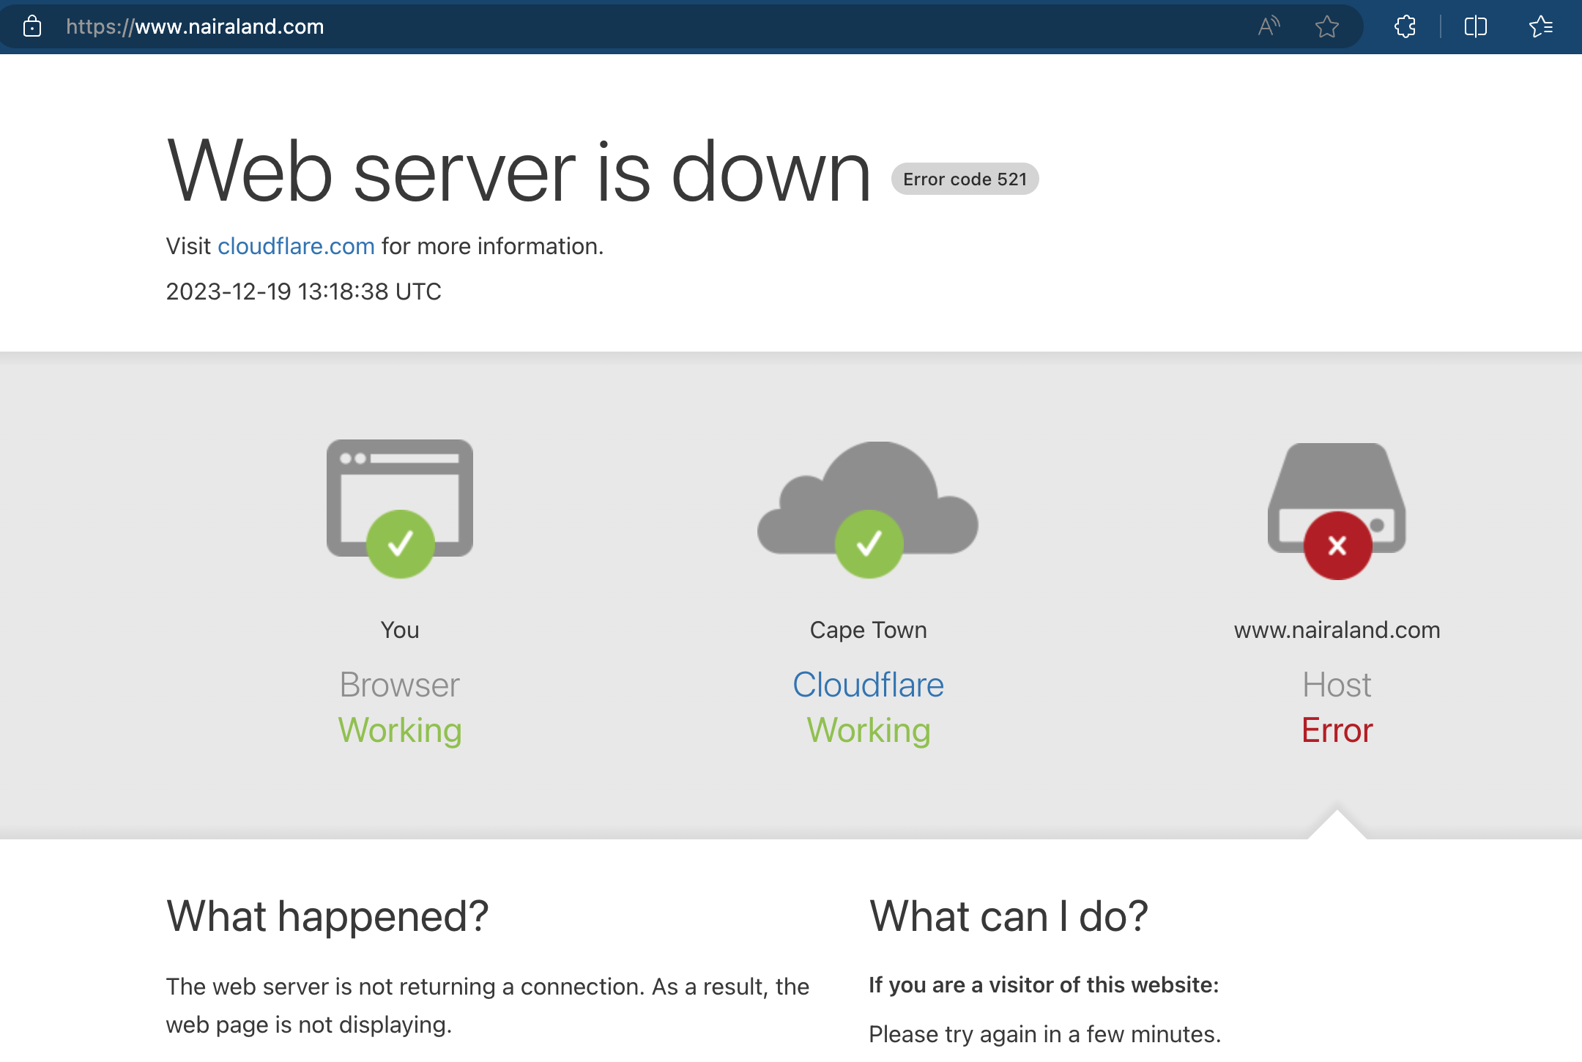Click the Web server is down heading

tap(519, 172)
